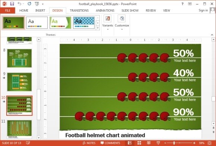Click the zoom slider handle
Viewport: 216px width, 146px height.
point(174,143)
